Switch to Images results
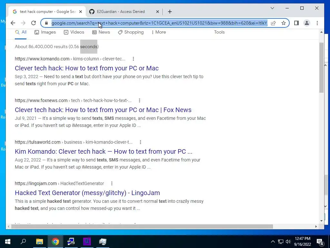 [x=45, y=32]
